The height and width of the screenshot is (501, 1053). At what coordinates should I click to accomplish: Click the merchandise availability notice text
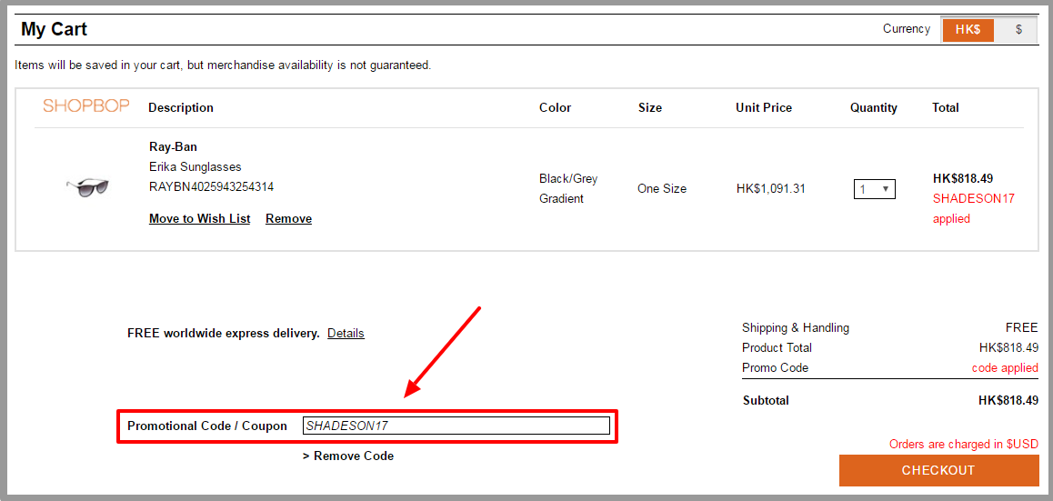coord(222,65)
